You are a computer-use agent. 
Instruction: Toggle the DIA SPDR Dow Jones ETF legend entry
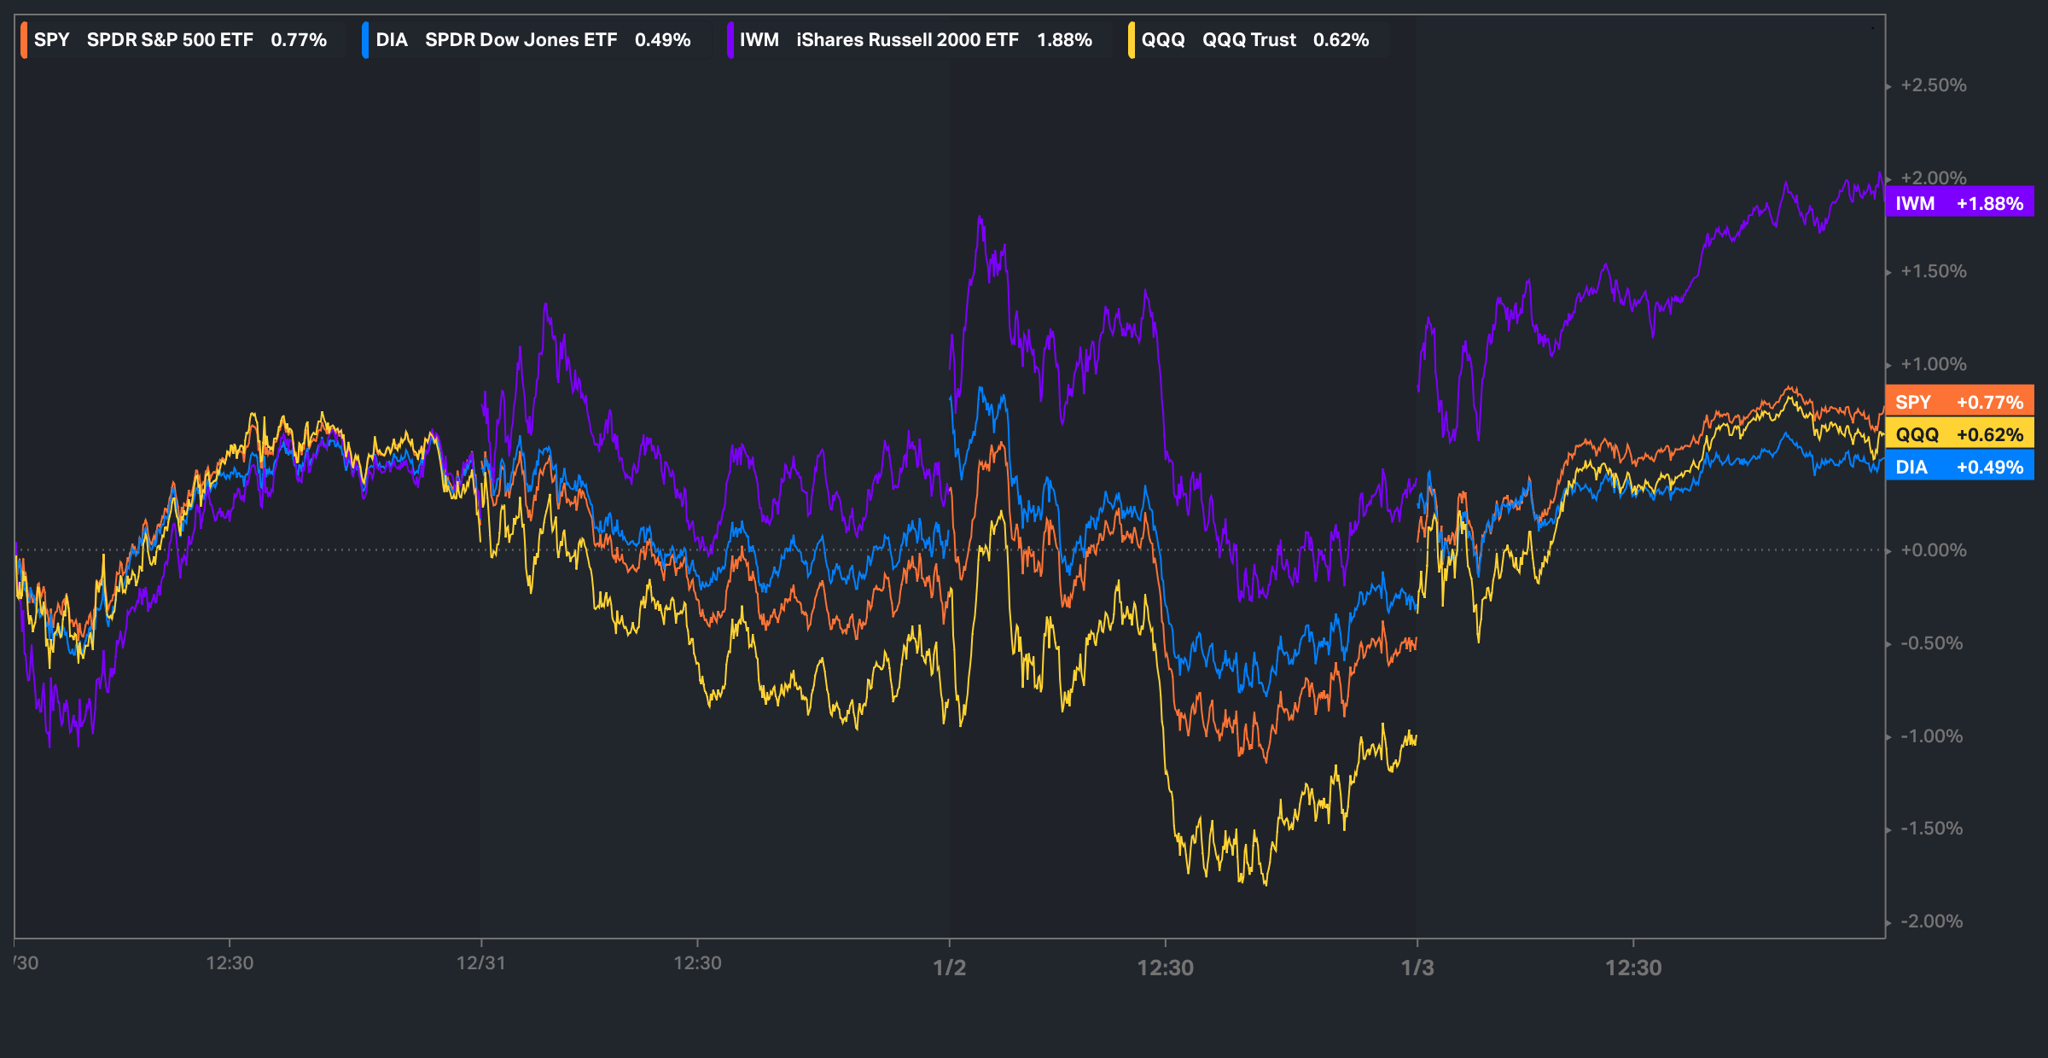click(532, 40)
